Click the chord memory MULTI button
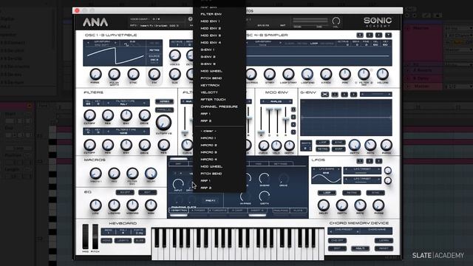The height and width of the screenshot is (266, 473). point(360,248)
